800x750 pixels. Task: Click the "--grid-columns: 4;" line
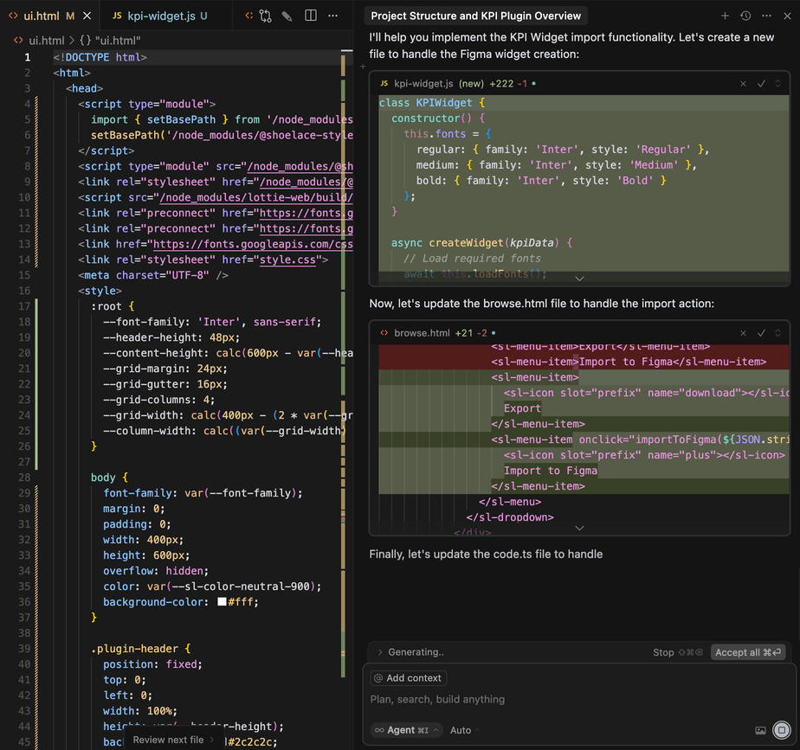pos(158,400)
